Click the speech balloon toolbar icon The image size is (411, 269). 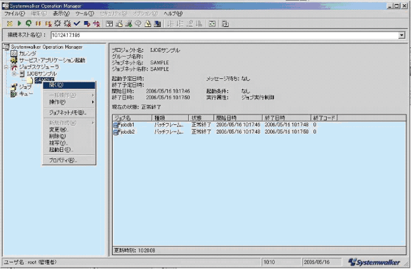click(x=138, y=24)
